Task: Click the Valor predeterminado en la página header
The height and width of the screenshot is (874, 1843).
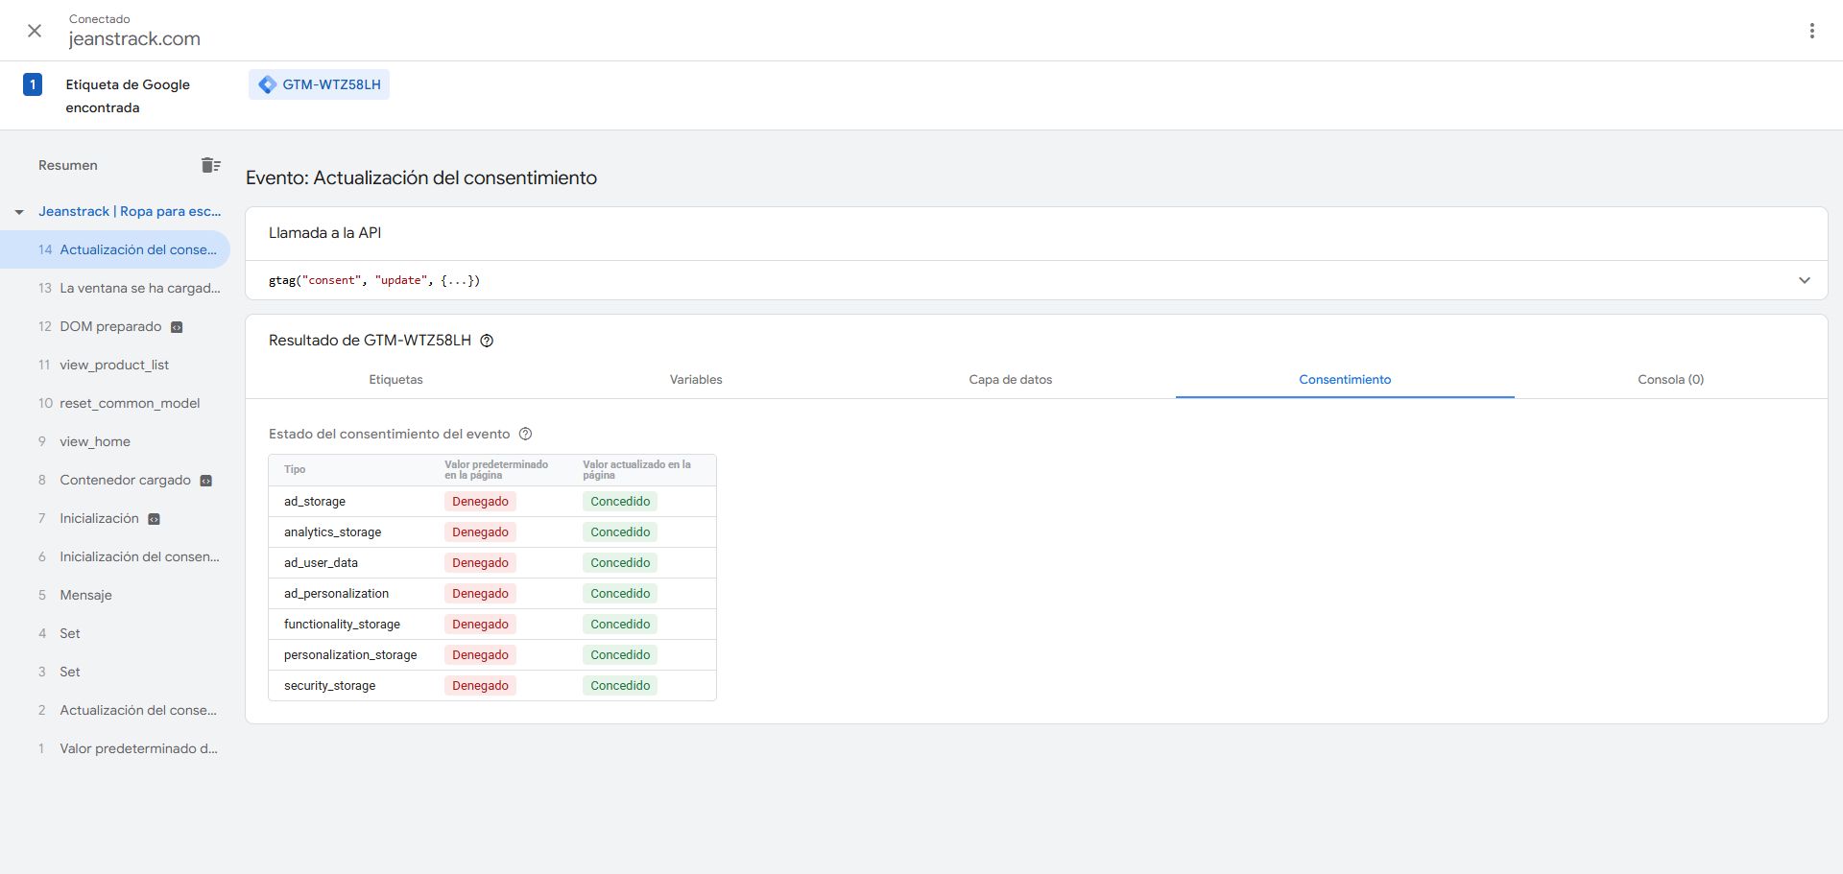Action: (496, 470)
